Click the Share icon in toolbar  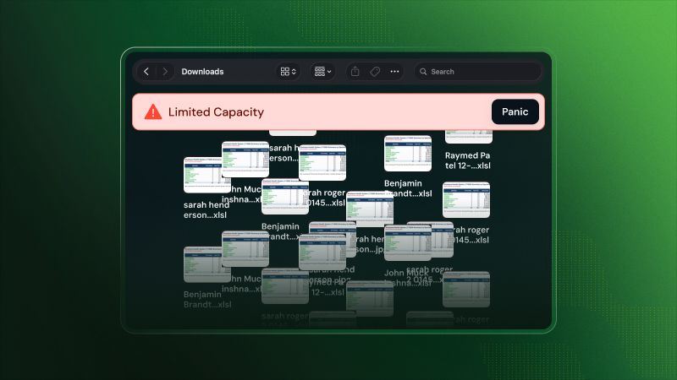click(x=355, y=72)
